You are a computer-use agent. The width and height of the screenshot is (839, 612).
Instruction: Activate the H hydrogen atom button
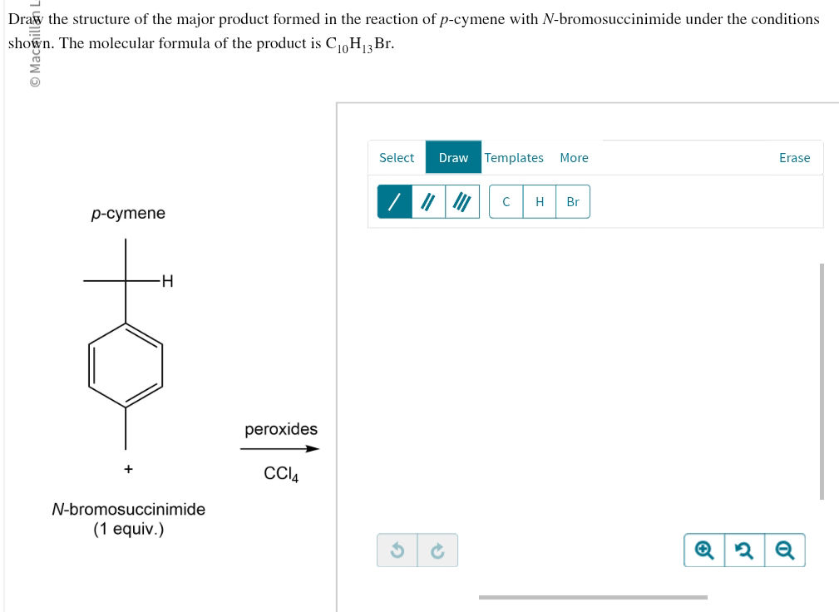coord(539,201)
